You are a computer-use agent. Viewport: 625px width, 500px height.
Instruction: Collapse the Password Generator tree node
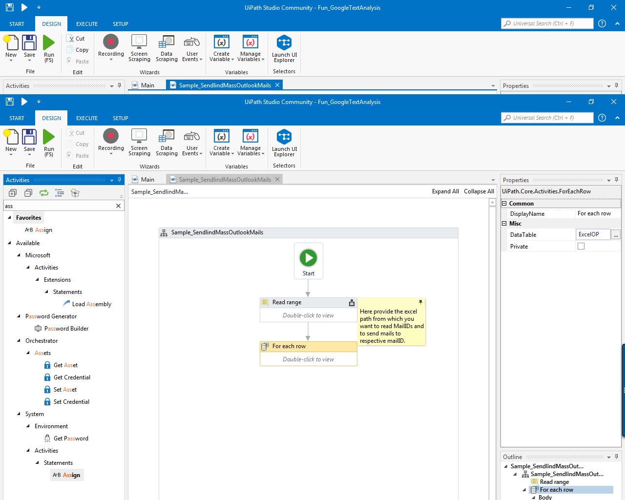19,316
